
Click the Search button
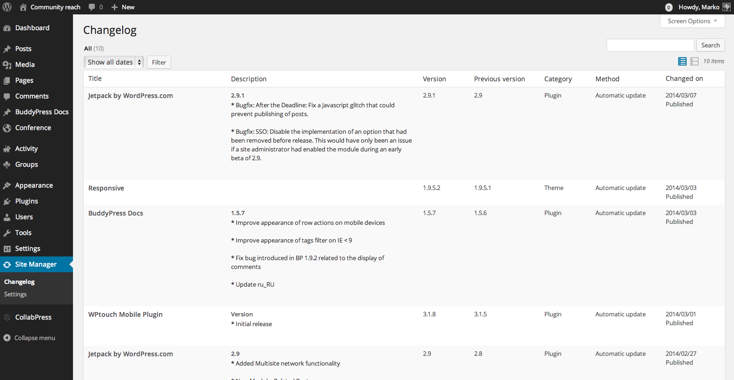click(710, 45)
